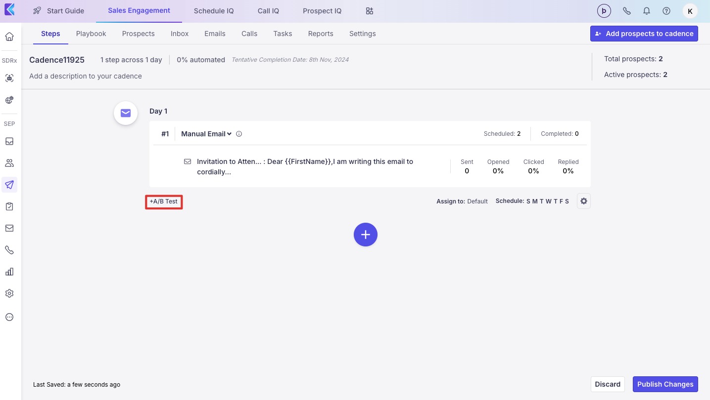Click the apps grid icon in the top nav
This screenshot has height=400, width=710.
tap(370, 11)
